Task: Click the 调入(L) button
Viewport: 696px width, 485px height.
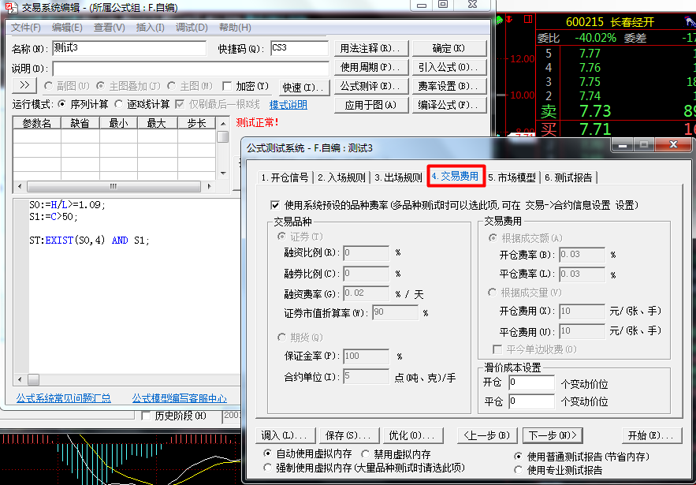Action: (285, 435)
